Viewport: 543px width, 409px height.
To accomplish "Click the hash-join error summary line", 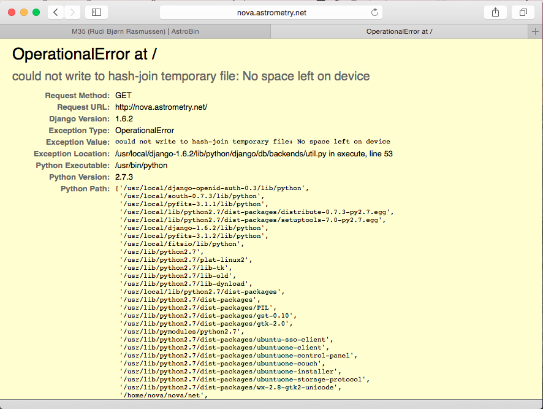I will (x=191, y=76).
